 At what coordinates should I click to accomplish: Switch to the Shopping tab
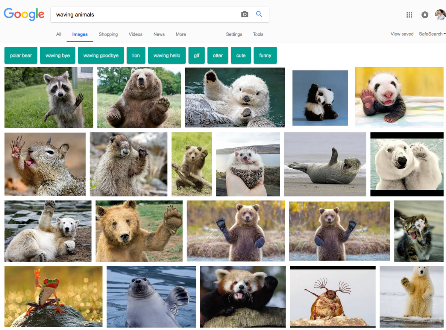[x=108, y=34]
